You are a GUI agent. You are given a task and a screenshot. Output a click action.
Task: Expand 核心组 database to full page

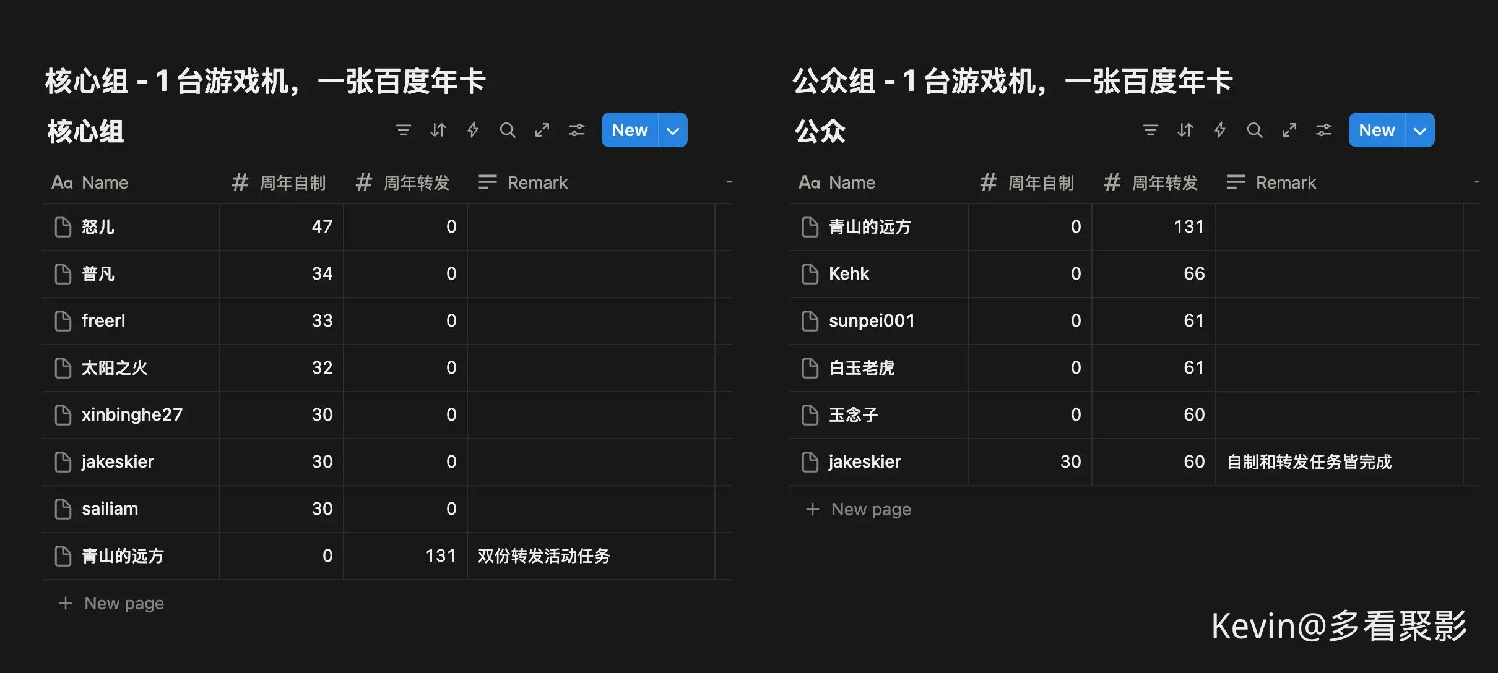pos(542,130)
